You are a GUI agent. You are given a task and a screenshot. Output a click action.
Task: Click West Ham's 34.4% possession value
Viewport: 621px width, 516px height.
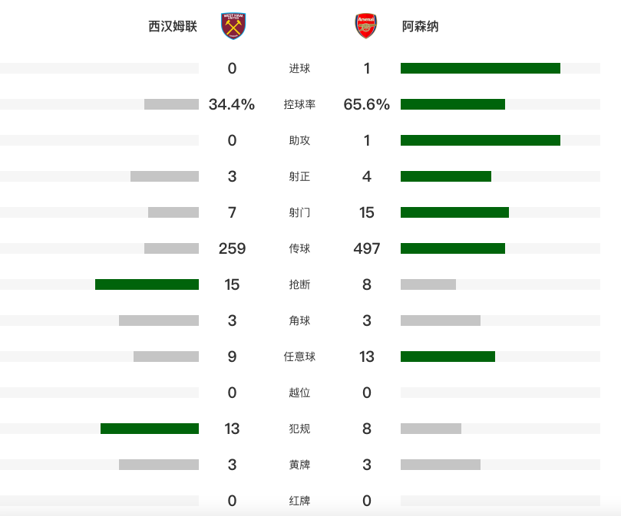232,104
